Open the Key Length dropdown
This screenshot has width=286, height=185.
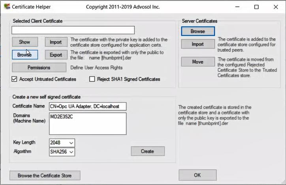coord(62,142)
